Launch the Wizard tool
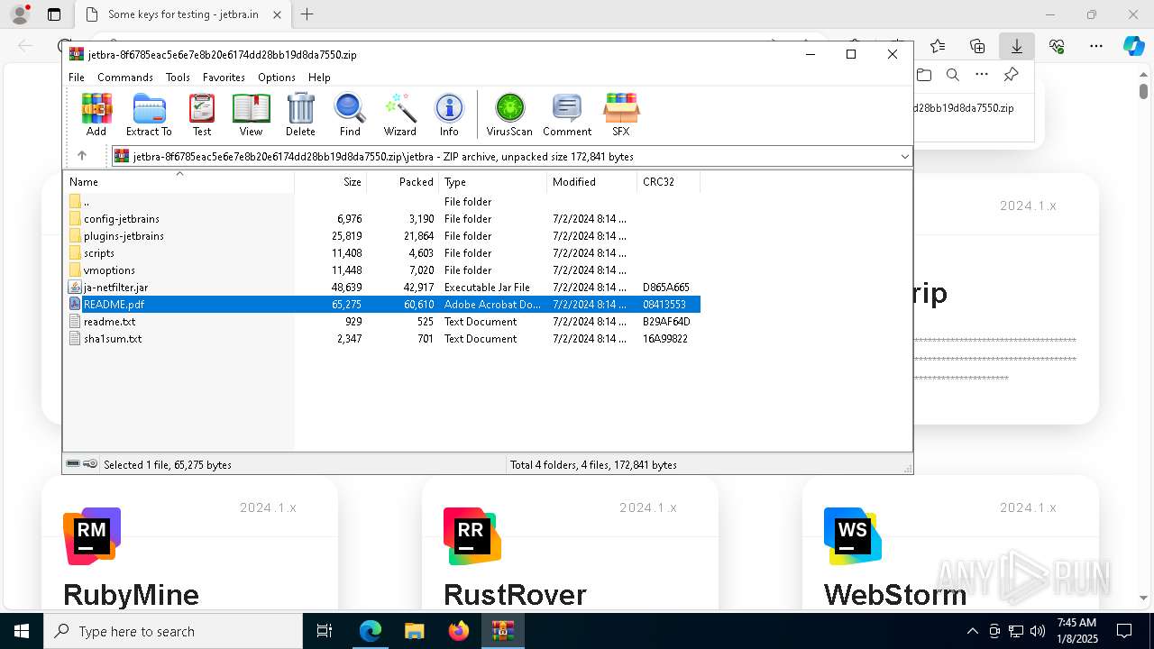Screen dimensions: 1154x649 click(x=399, y=114)
